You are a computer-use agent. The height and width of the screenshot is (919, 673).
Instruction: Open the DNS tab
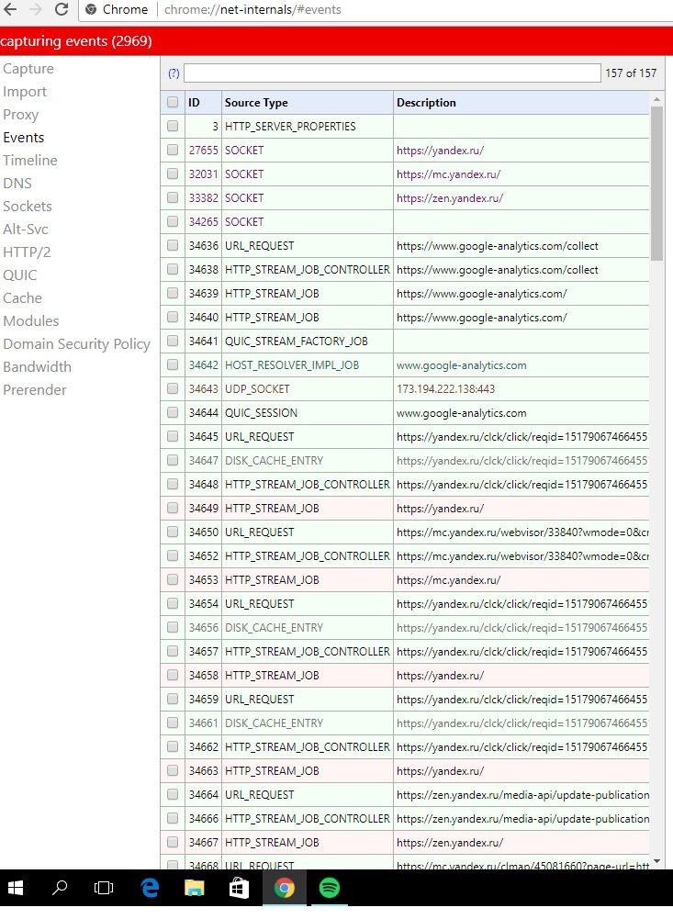click(17, 183)
